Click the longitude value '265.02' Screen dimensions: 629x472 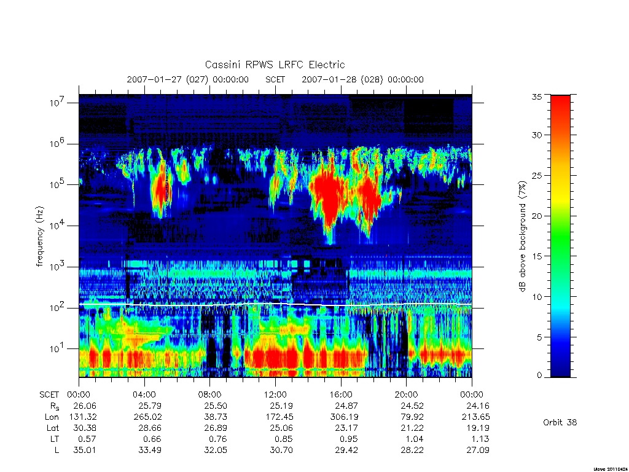147,417
